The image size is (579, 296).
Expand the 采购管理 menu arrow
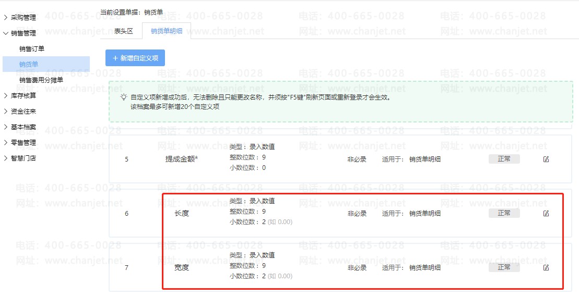[x=6, y=17]
